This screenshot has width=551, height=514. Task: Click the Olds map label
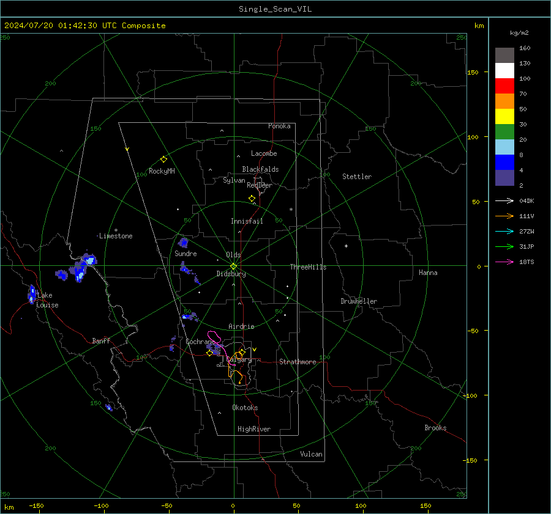233,255
